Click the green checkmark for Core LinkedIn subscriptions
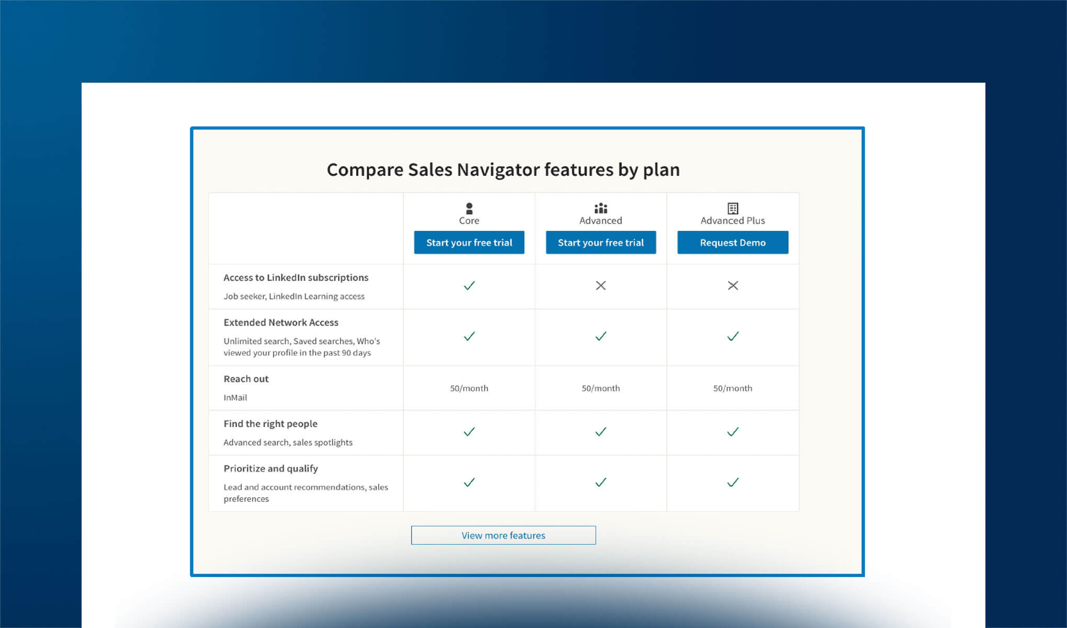Screen dimensions: 1067x628 469,286
